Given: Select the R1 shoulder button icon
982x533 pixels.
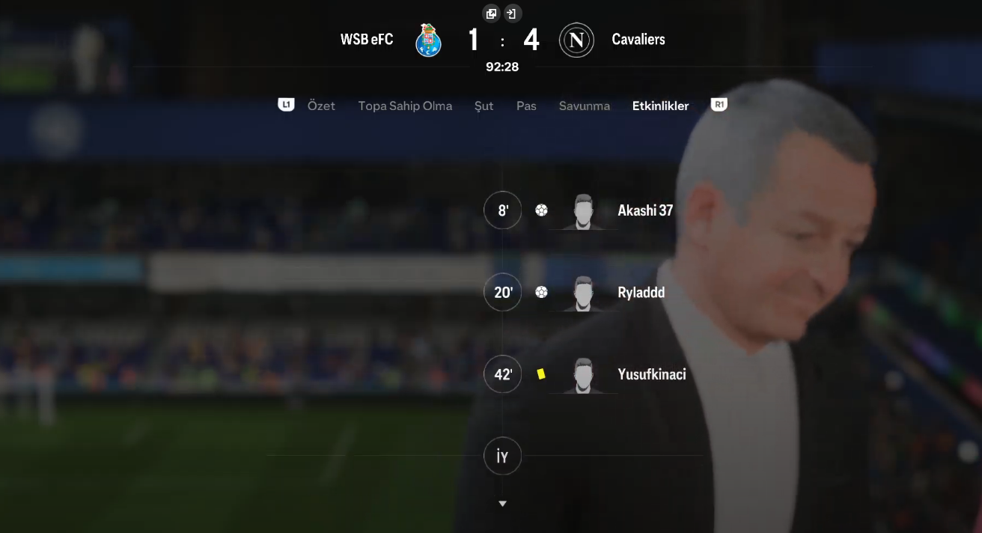Looking at the screenshot, I should coord(719,105).
